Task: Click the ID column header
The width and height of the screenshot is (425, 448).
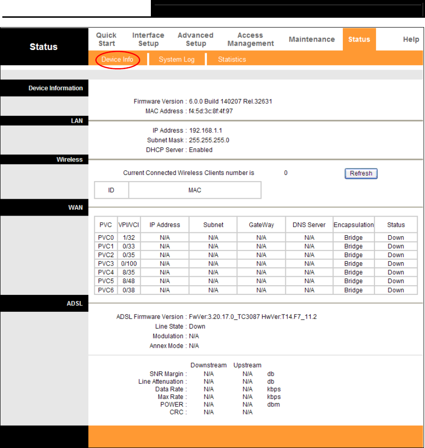Action: click(111, 190)
